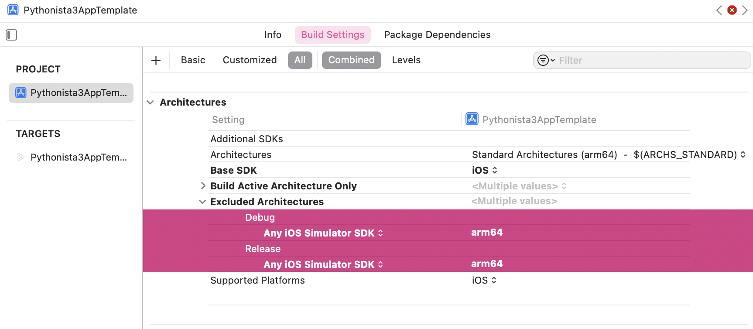Show All build settings

(300, 60)
